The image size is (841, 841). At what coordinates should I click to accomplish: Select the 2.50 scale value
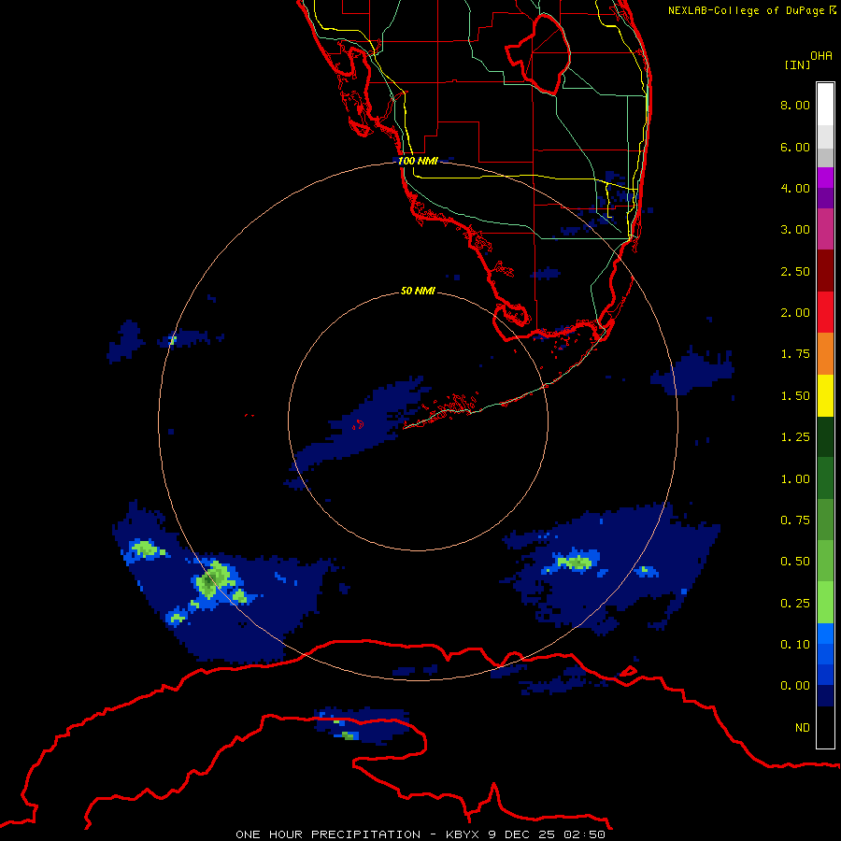795,271
